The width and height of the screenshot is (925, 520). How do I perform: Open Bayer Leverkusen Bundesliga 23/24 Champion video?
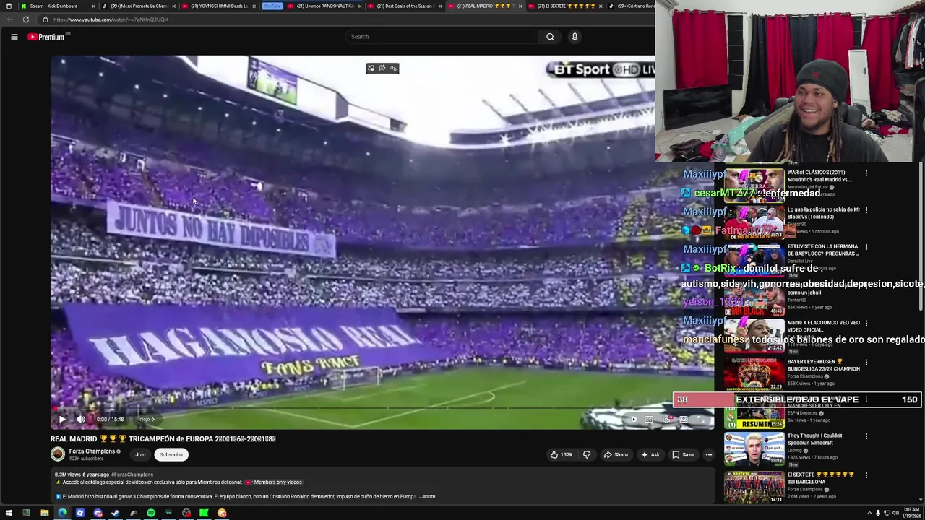[x=823, y=365]
